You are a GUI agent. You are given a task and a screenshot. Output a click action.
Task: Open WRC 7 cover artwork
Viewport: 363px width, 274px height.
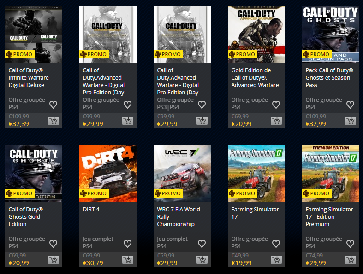tap(182, 174)
